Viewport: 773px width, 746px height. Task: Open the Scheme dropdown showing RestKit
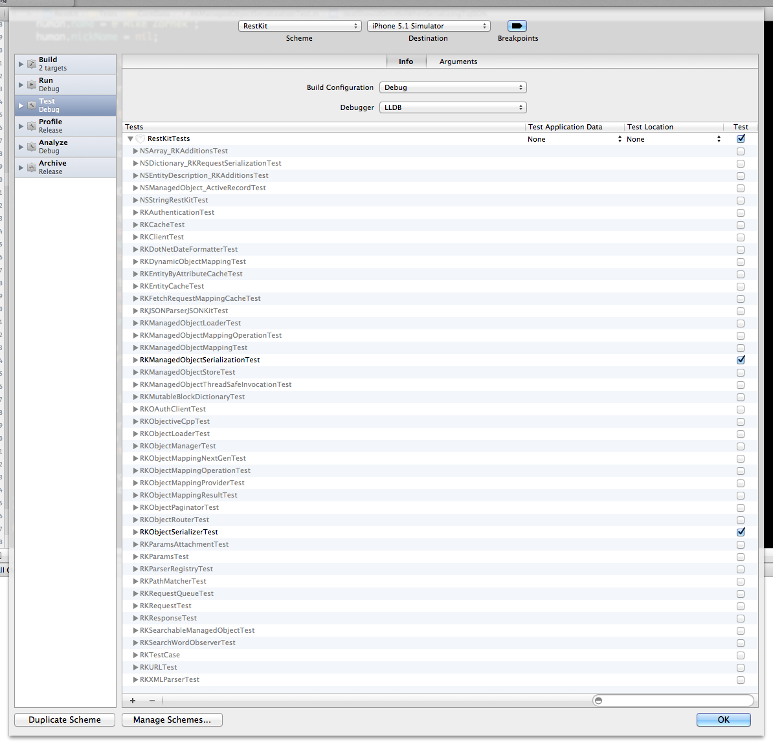pyautogui.click(x=300, y=26)
